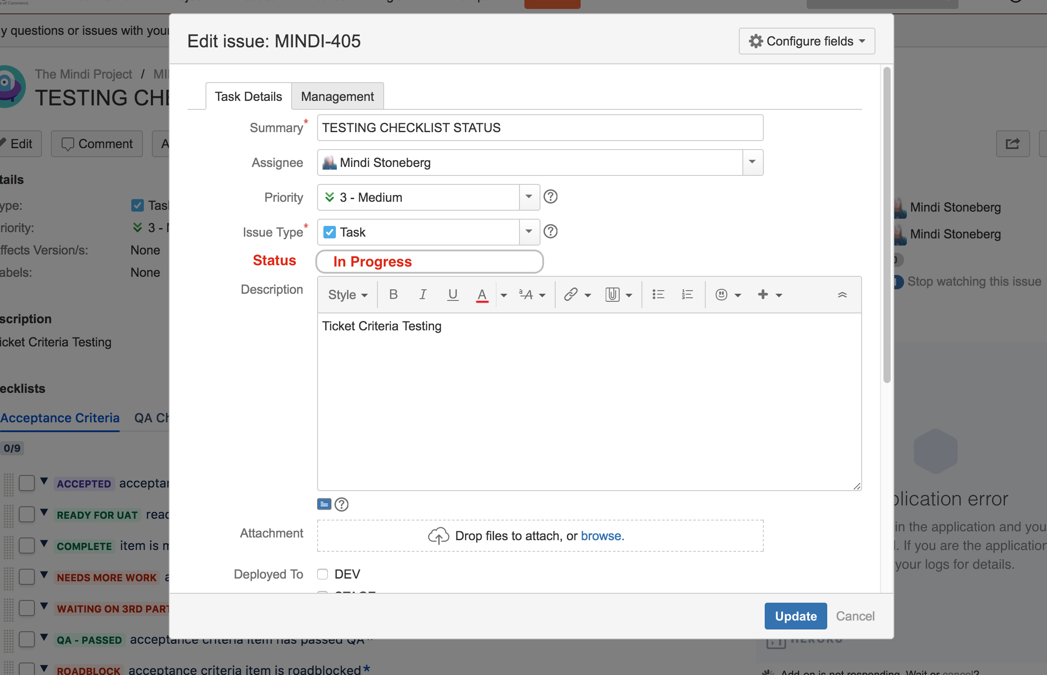Click the share icon in the issue header
Viewport: 1047px width, 675px height.
coord(1013,144)
